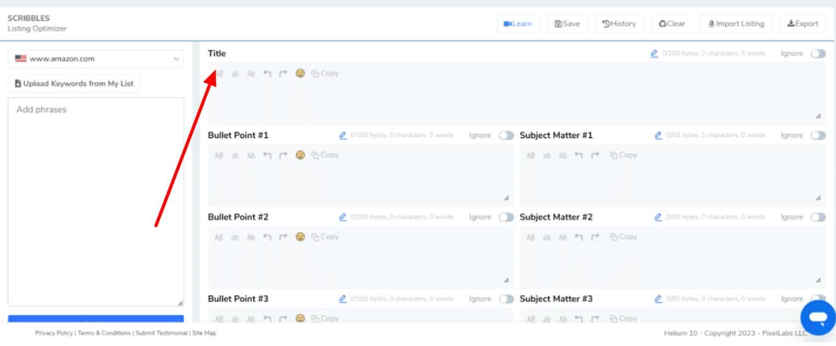This screenshot has height=346, width=836.
Task: Open the History panel
Action: click(x=619, y=24)
